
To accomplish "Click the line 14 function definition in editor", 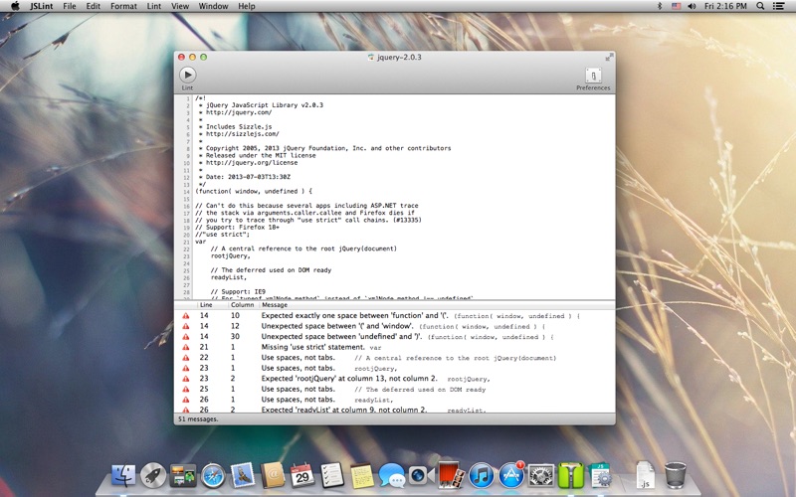I will coord(254,191).
